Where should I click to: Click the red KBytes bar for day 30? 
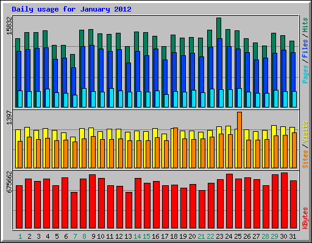(284, 200)
